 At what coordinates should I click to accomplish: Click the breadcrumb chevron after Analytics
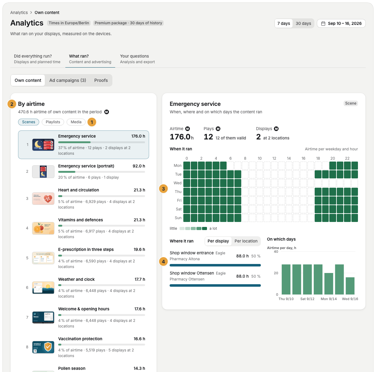click(x=31, y=13)
